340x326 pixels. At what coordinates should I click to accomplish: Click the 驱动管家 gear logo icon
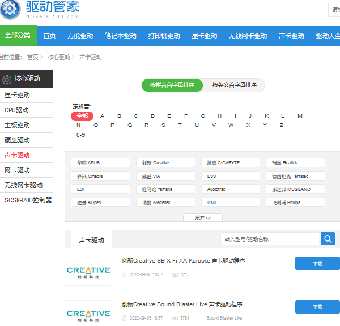pos(10,9)
